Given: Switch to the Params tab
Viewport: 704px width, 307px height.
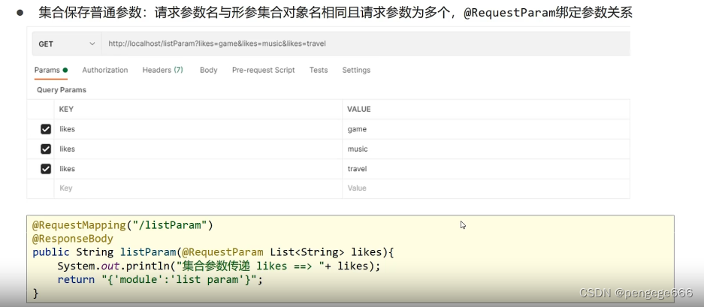Looking at the screenshot, I should click(x=51, y=70).
